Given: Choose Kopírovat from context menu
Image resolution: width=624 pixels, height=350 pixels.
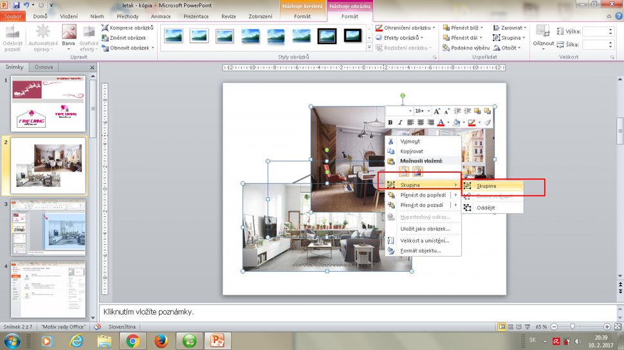Looking at the screenshot, I should pos(423,151).
